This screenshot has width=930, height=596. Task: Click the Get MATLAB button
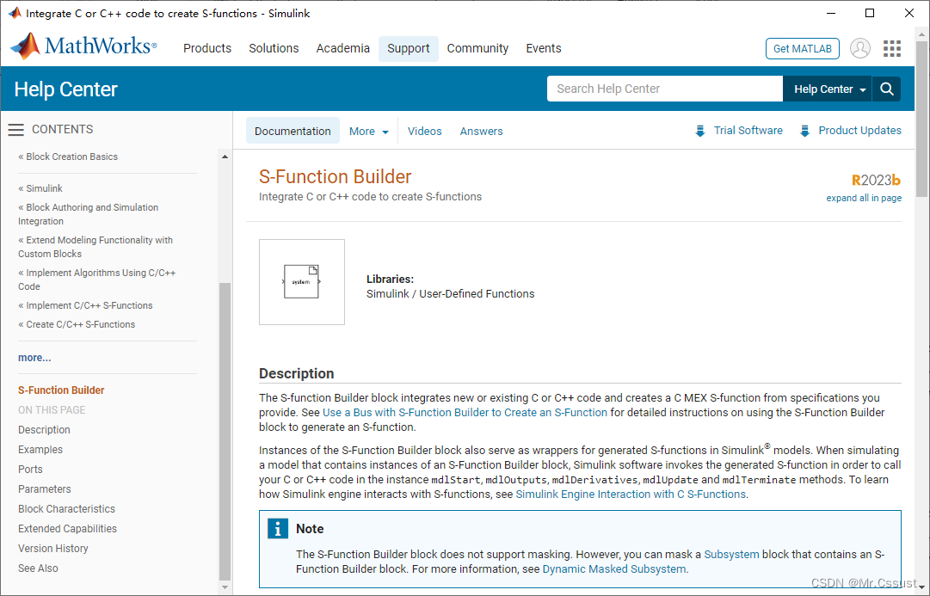[803, 49]
